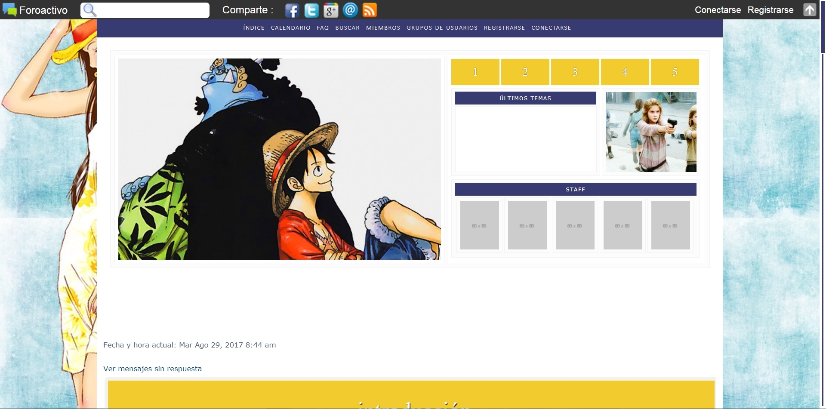Click the first staff avatar placeholder
This screenshot has width=826, height=409.
(480, 225)
